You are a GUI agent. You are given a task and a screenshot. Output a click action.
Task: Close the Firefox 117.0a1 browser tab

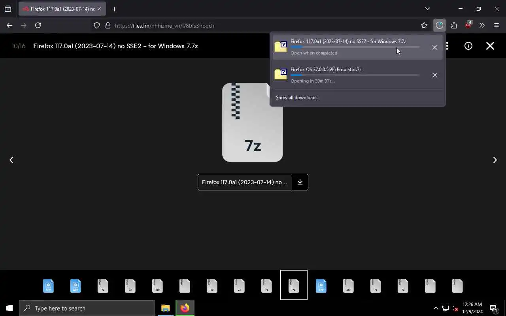[x=99, y=9]
